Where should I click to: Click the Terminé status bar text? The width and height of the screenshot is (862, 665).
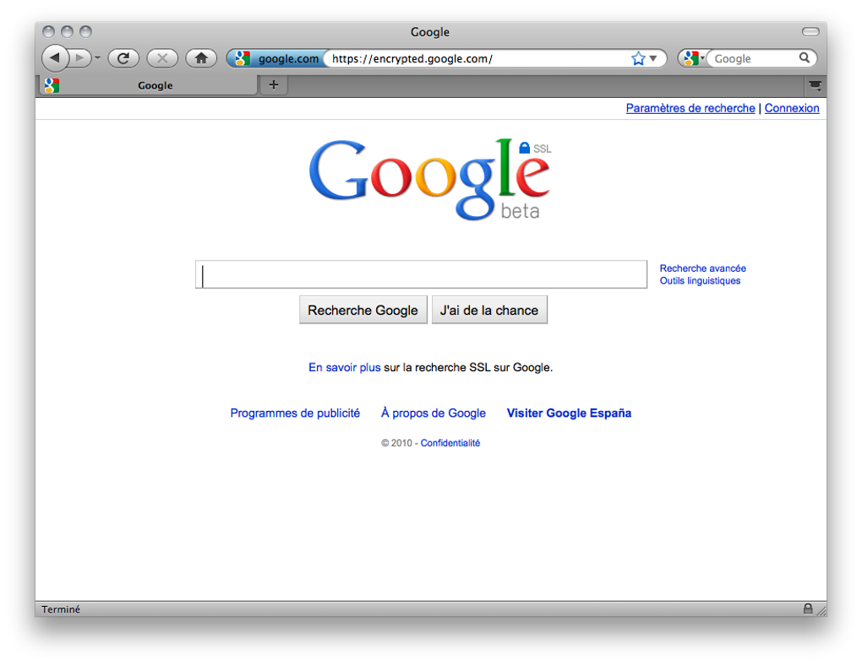[x=61, y=609]
